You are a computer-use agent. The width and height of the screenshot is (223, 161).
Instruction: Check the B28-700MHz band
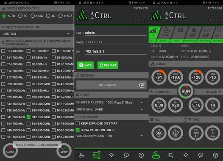53,91
